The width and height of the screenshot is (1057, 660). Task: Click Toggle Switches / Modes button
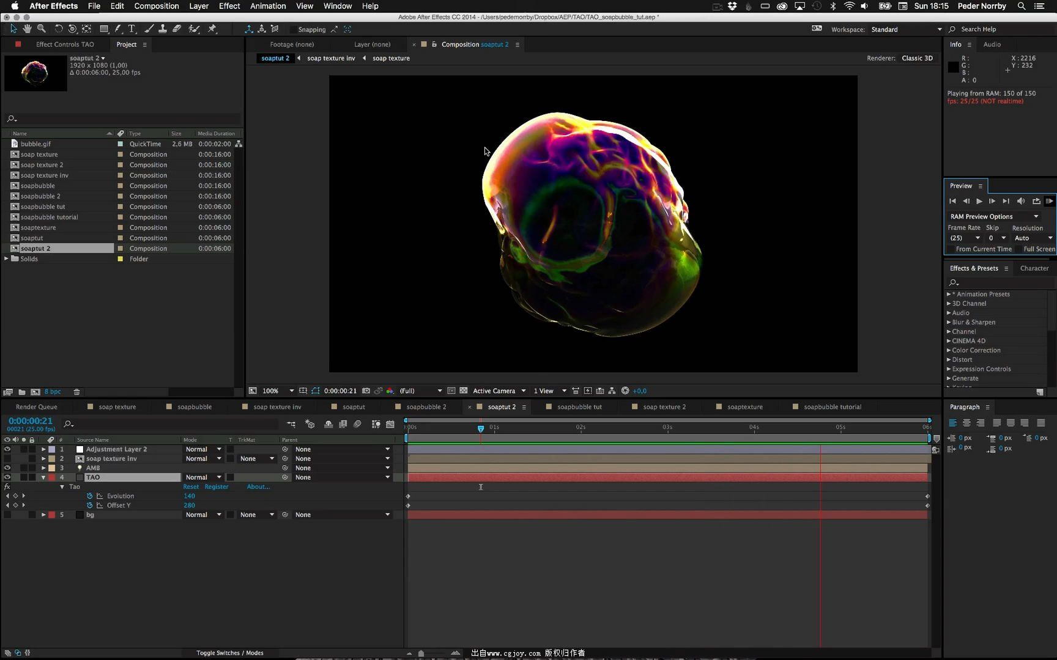coord(230,653)
